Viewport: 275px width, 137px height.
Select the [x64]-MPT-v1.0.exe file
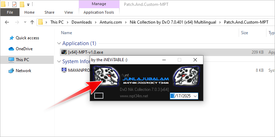(86, 52)
